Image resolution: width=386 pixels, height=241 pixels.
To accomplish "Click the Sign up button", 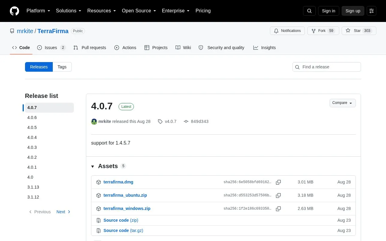I will [x=353, y=11].
